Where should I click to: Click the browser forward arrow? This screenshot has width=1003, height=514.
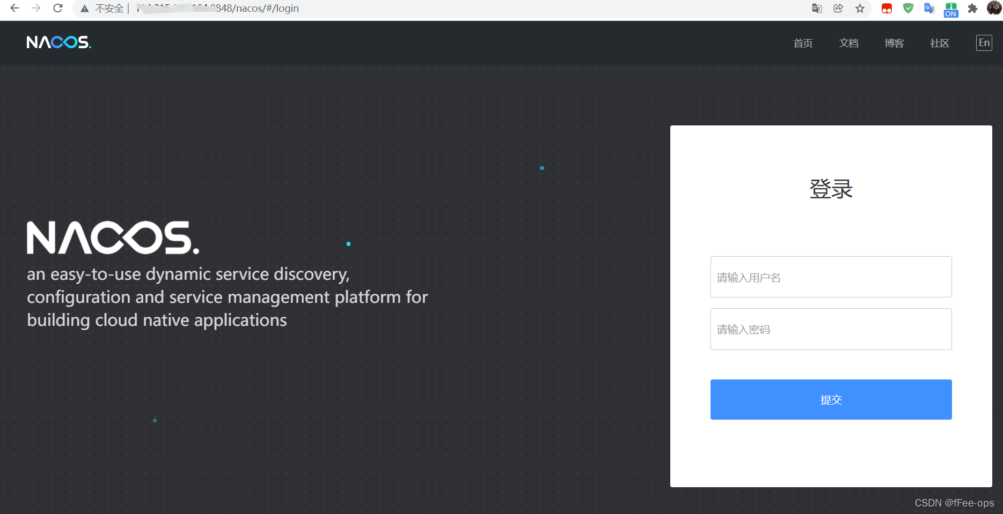coord(36,8)
